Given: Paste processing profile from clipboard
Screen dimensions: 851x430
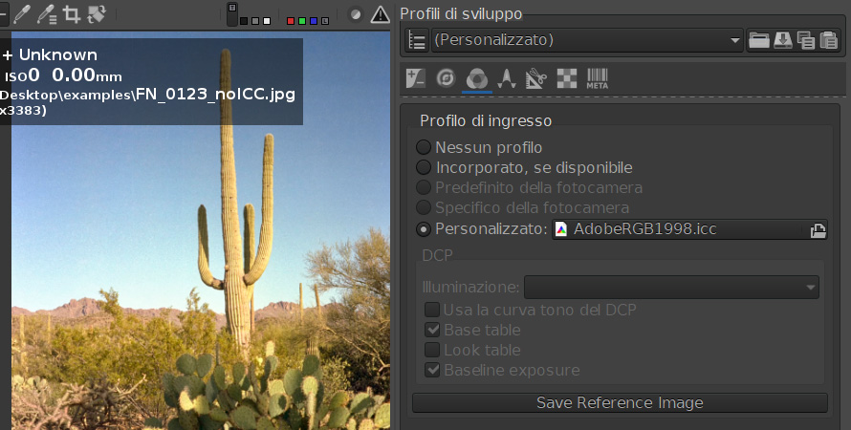Looking at the screenshot, I should click(828, 40).
